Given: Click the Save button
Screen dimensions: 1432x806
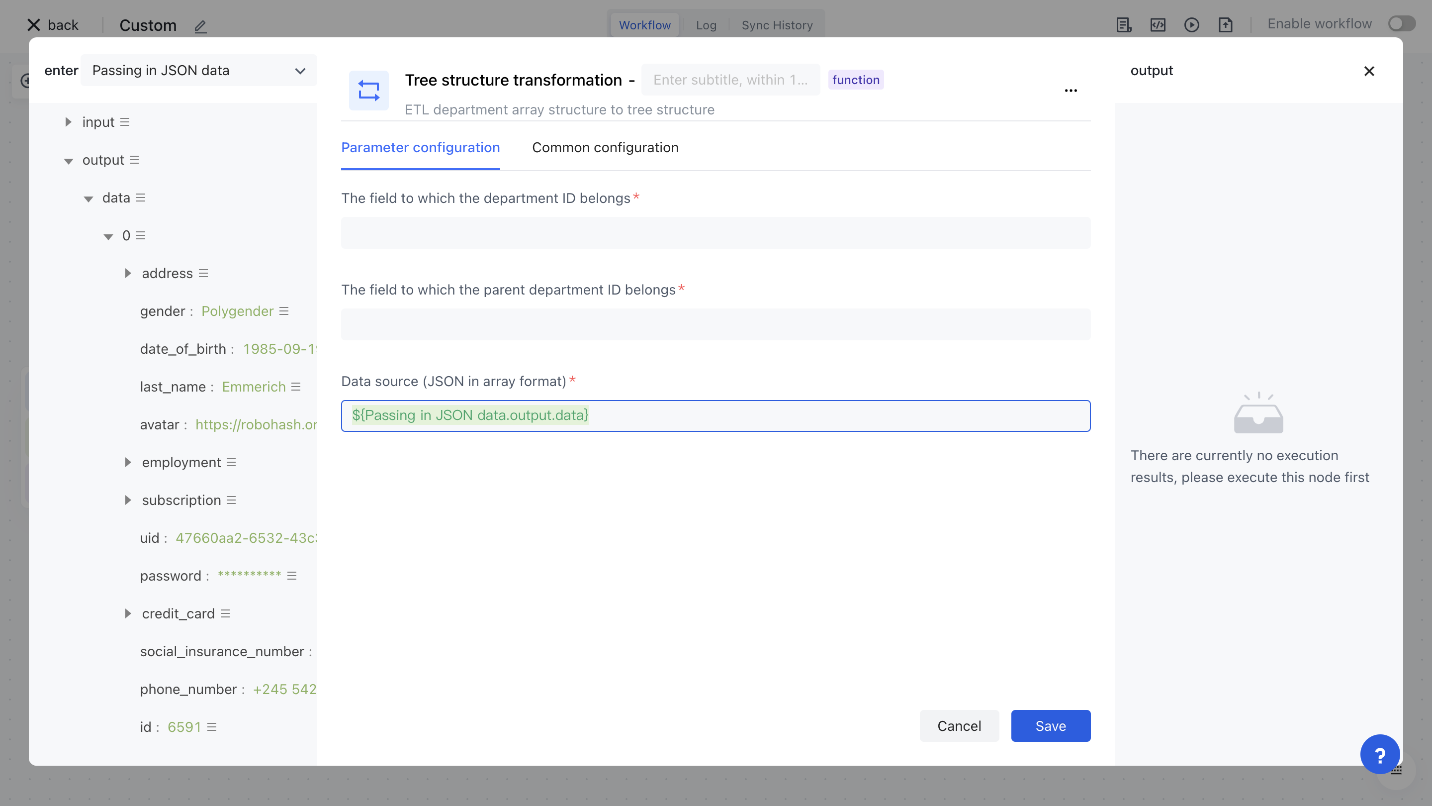Looking at the screenshot, I should pos(1050,725).
